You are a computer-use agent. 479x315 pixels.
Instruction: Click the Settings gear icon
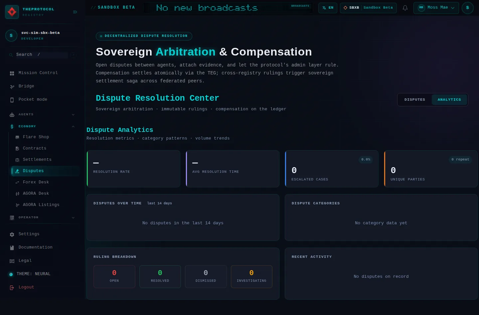click(12, 234)
